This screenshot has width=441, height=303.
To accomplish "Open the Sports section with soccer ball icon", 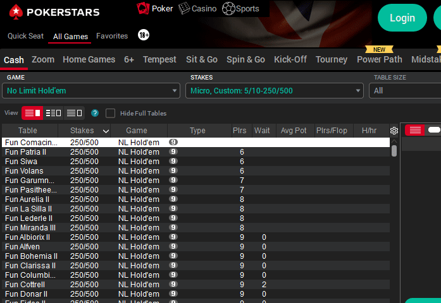I will pyautogui.click(x=240, y=8).
